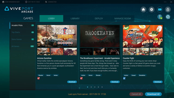Download Arizona Sunshine game
The width and height of the screenshot is (174, 98).
[72, 82]
